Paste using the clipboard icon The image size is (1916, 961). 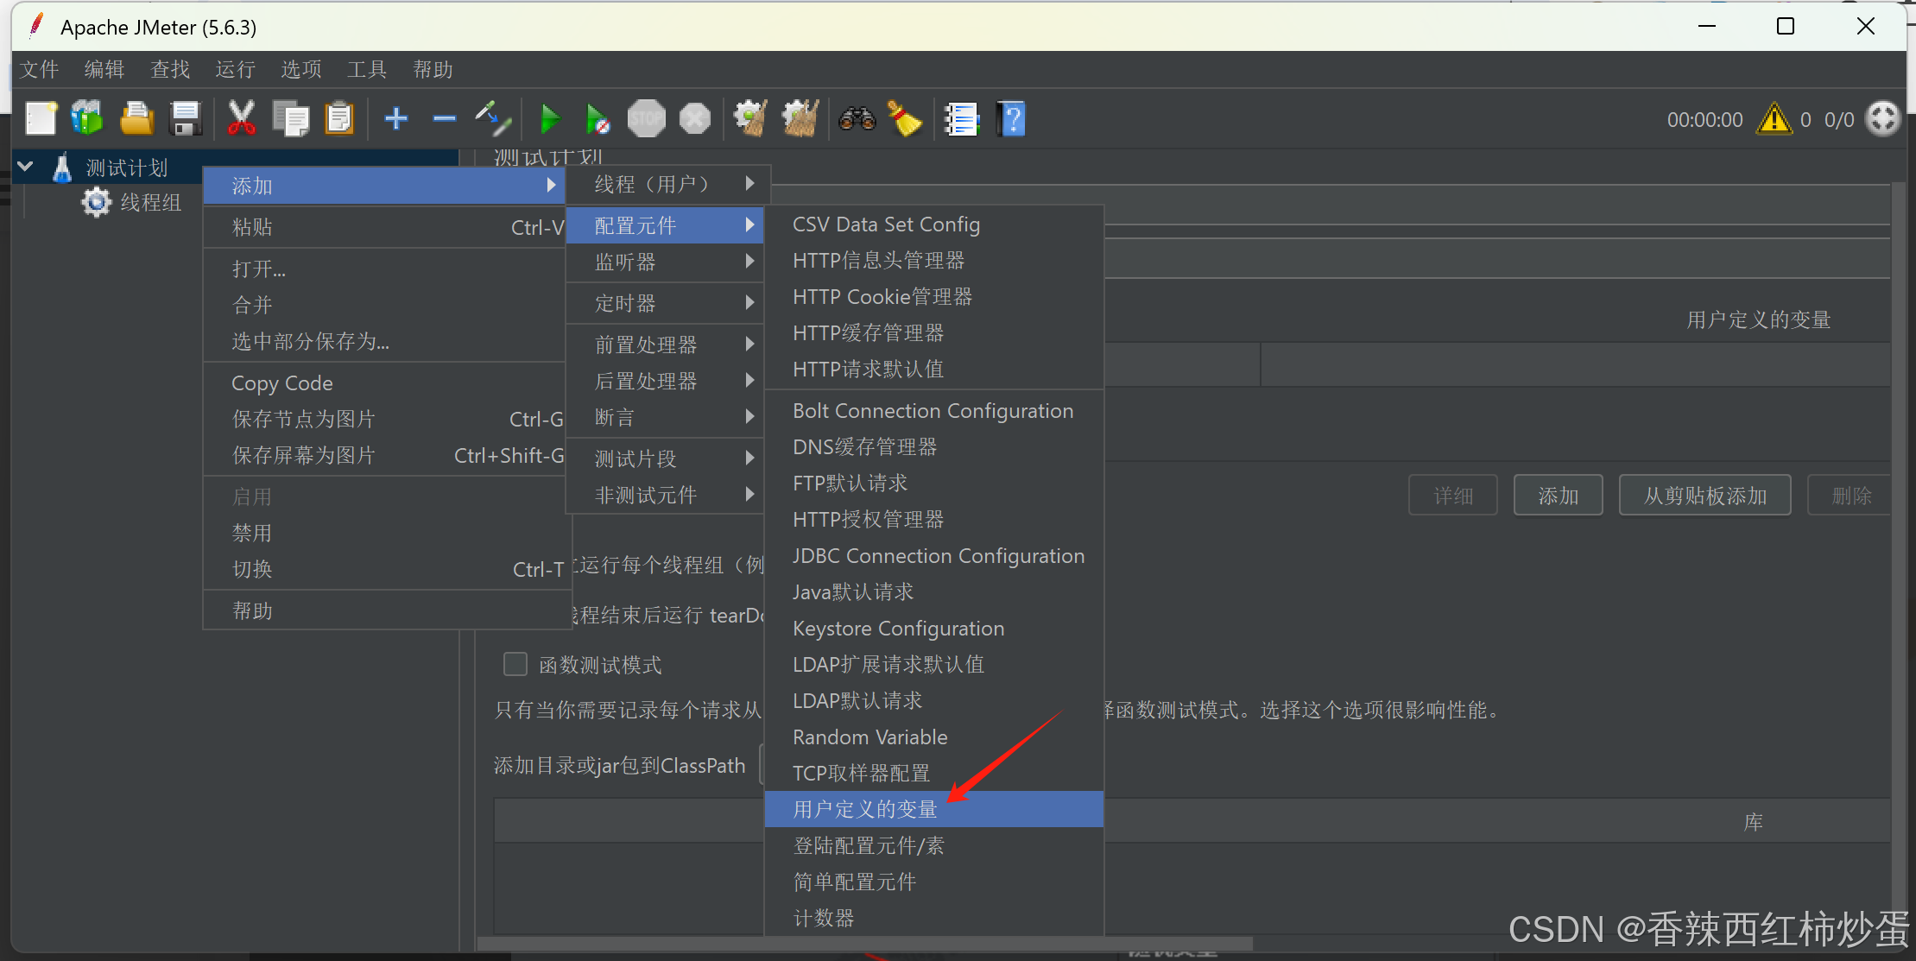(339, 119)
